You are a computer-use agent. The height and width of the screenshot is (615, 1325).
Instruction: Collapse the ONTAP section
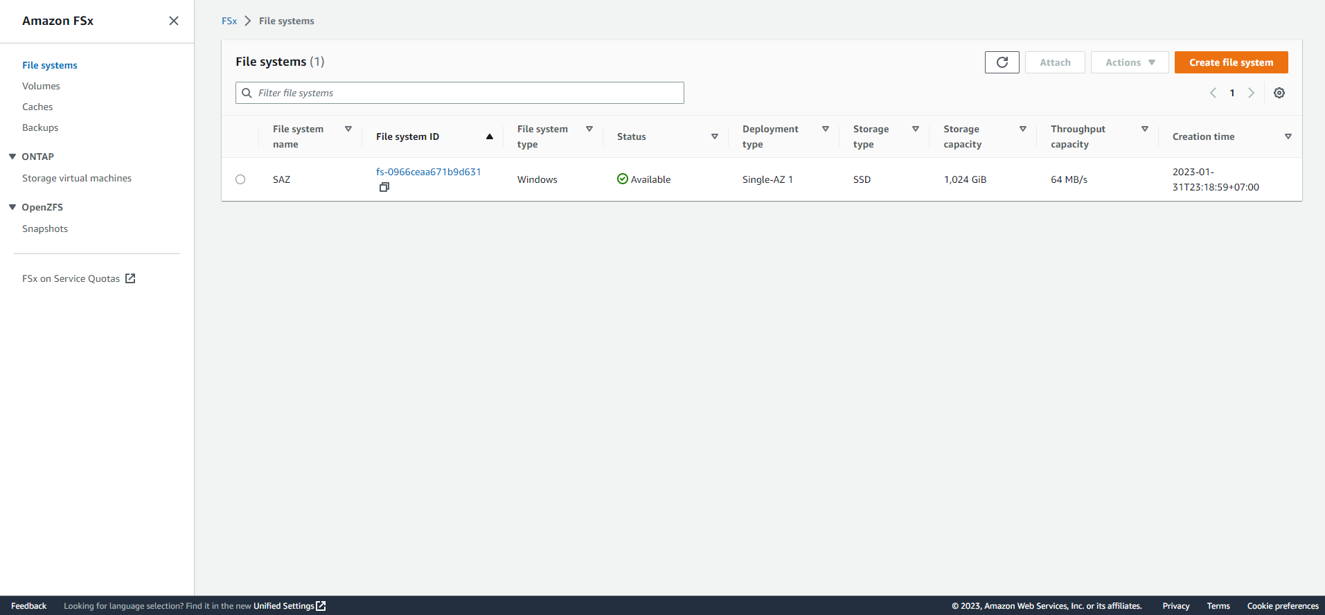[12, 157]
